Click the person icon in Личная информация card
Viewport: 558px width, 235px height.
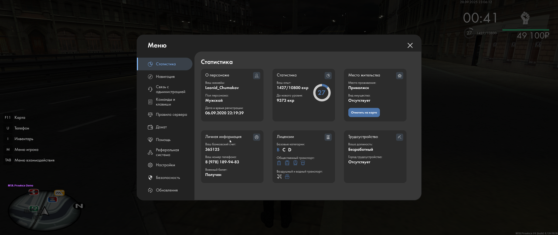click(257, 137)
